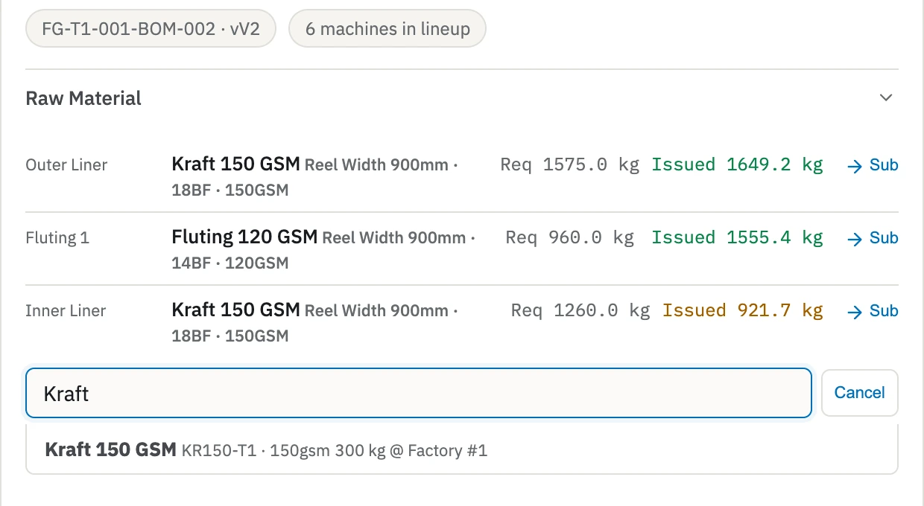924x506 pixels.
Task: Click Req 1260.0 kg value
Action: point(580,310)
